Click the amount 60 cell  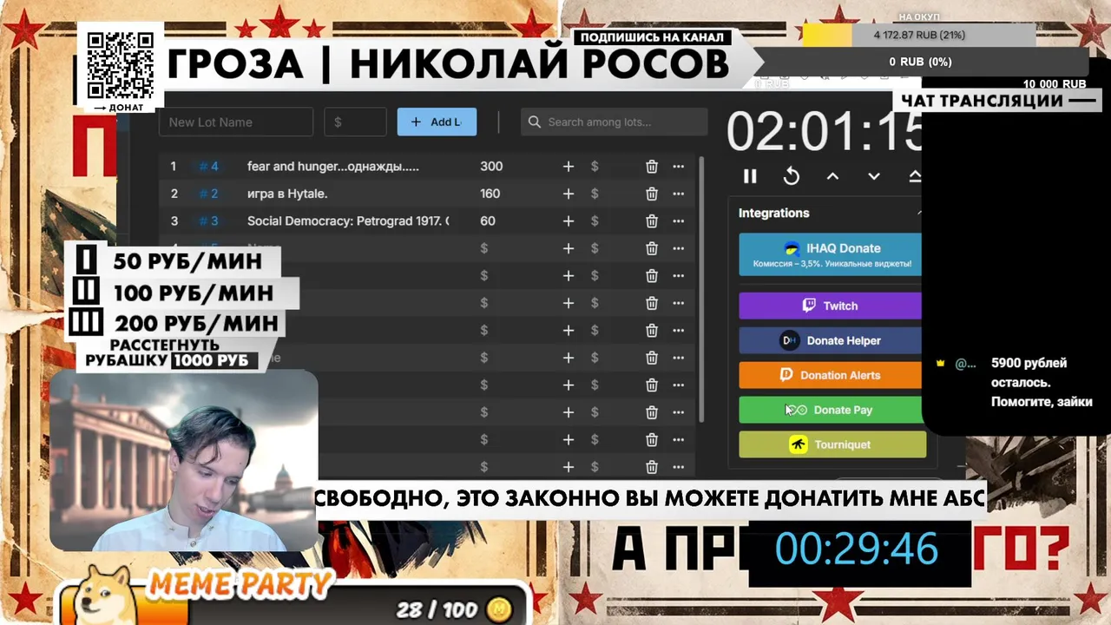coord(488,221)
